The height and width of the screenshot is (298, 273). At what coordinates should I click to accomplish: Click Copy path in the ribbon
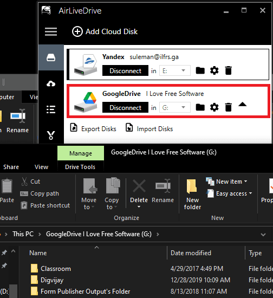pyautogui.click(x=40, y=193)
